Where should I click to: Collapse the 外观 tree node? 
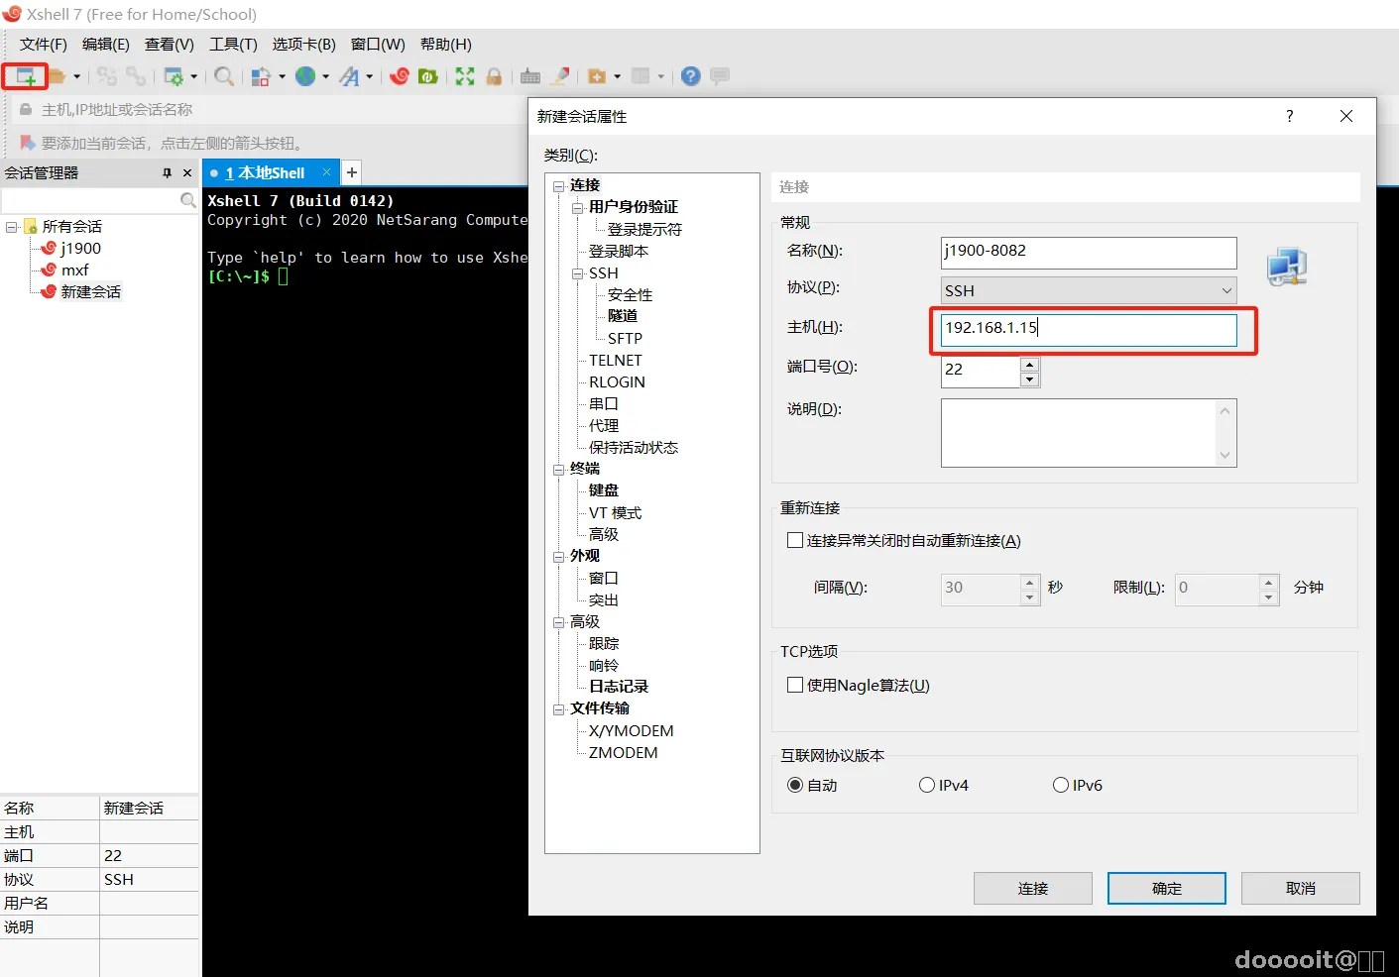point(559,557)
